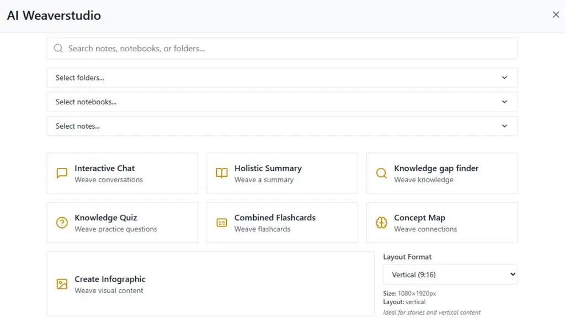565x318 pixels.
Task: Click the Concept Map brain icon
Action: [x=381, y=222]
